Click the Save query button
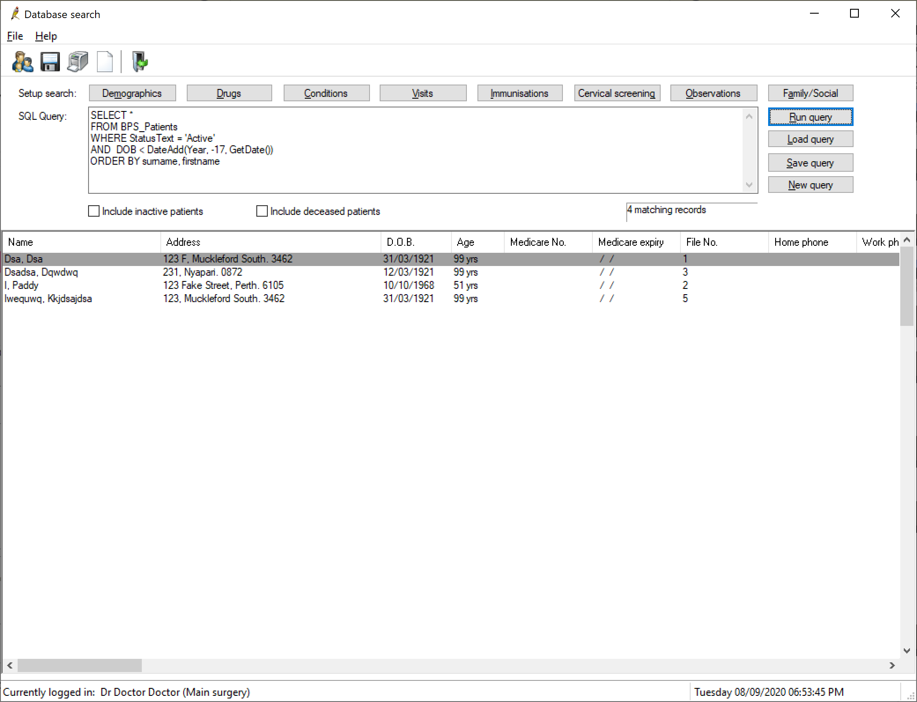 (x=810, y=163)
